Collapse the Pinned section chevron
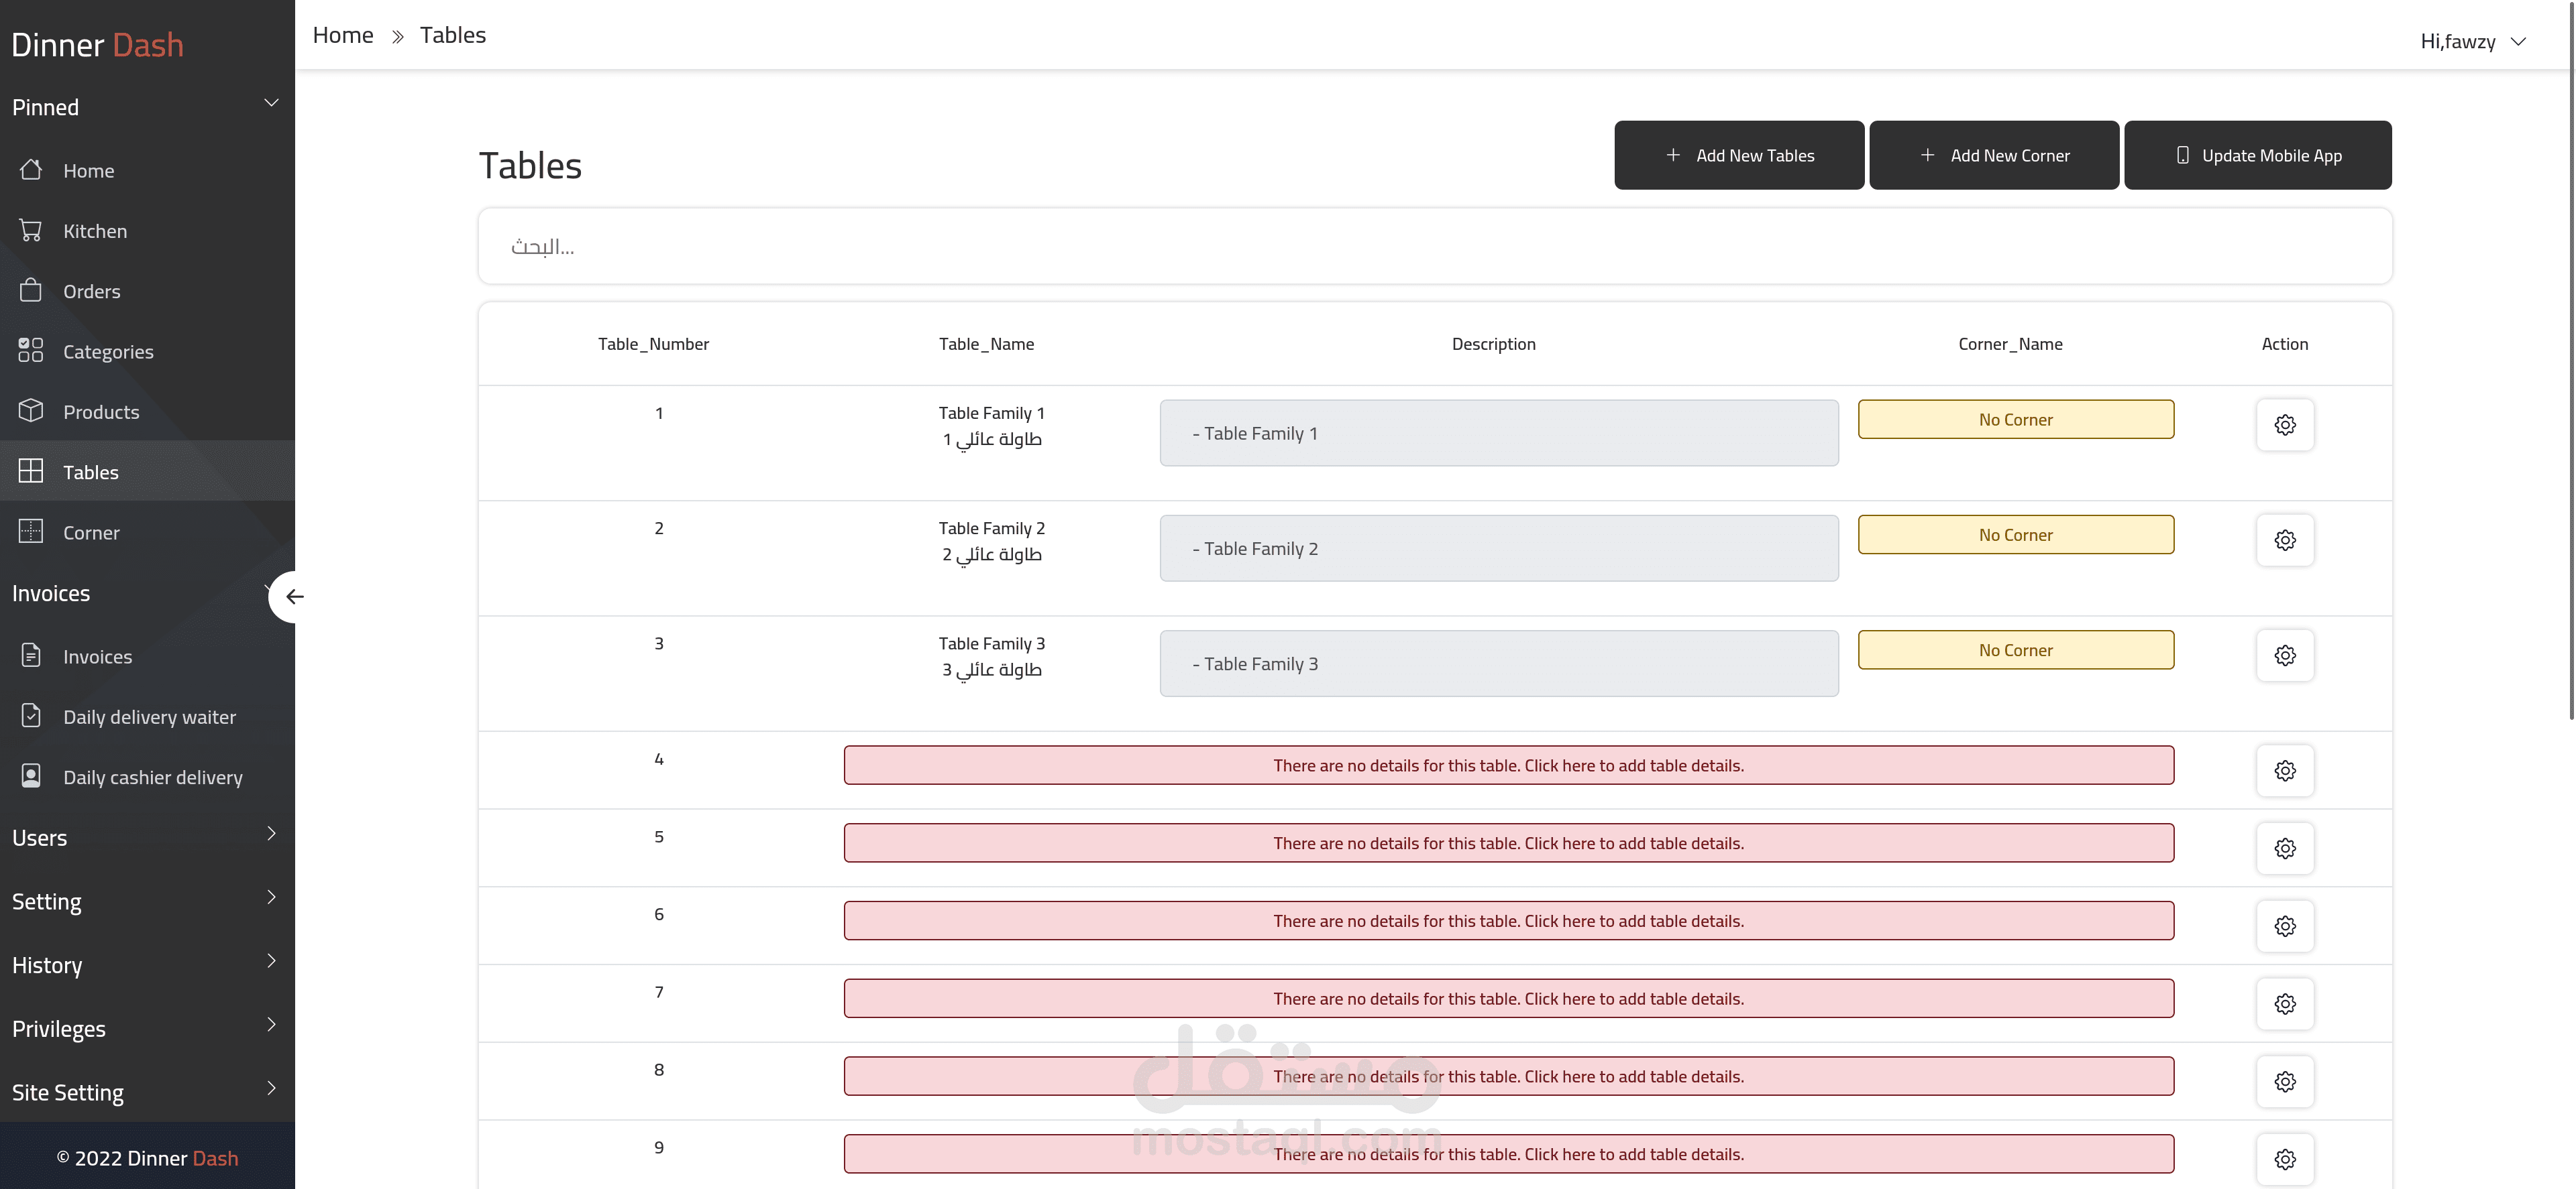The image size is (2576, 1189). pos(271,103)
